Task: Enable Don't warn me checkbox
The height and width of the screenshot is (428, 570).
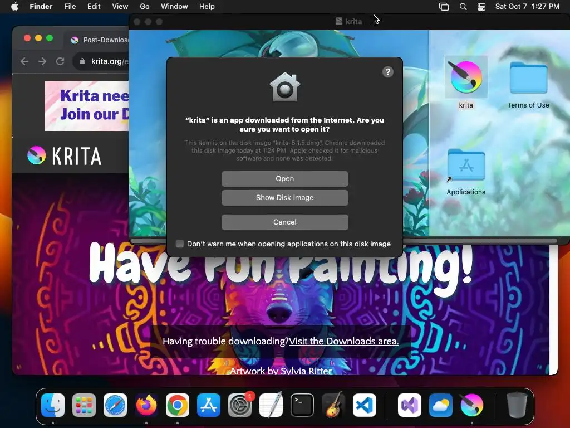Action: tap(180, 244)
